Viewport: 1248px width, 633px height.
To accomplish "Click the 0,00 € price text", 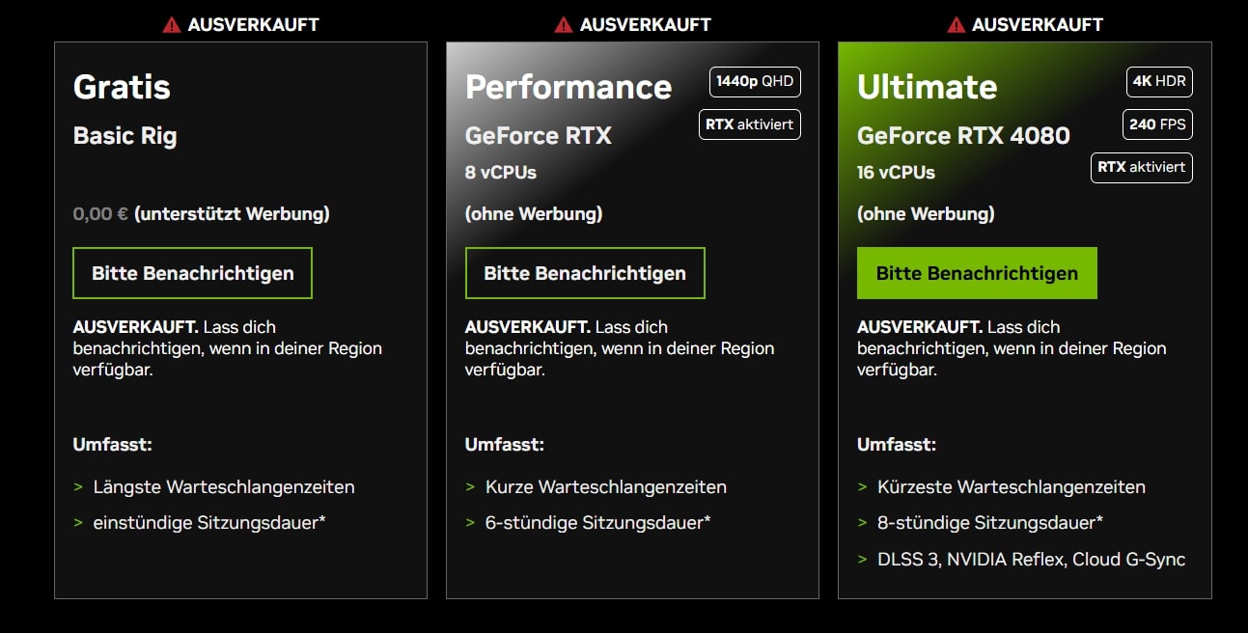I will pyautogui.click(x=100, y=214).
